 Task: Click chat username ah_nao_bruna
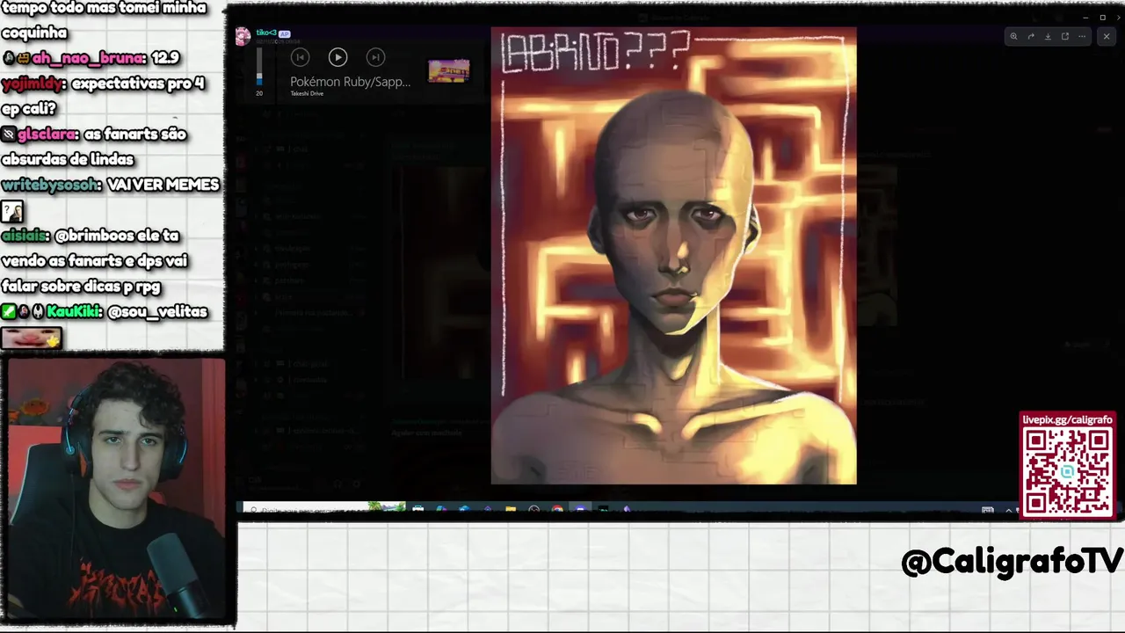88,58
